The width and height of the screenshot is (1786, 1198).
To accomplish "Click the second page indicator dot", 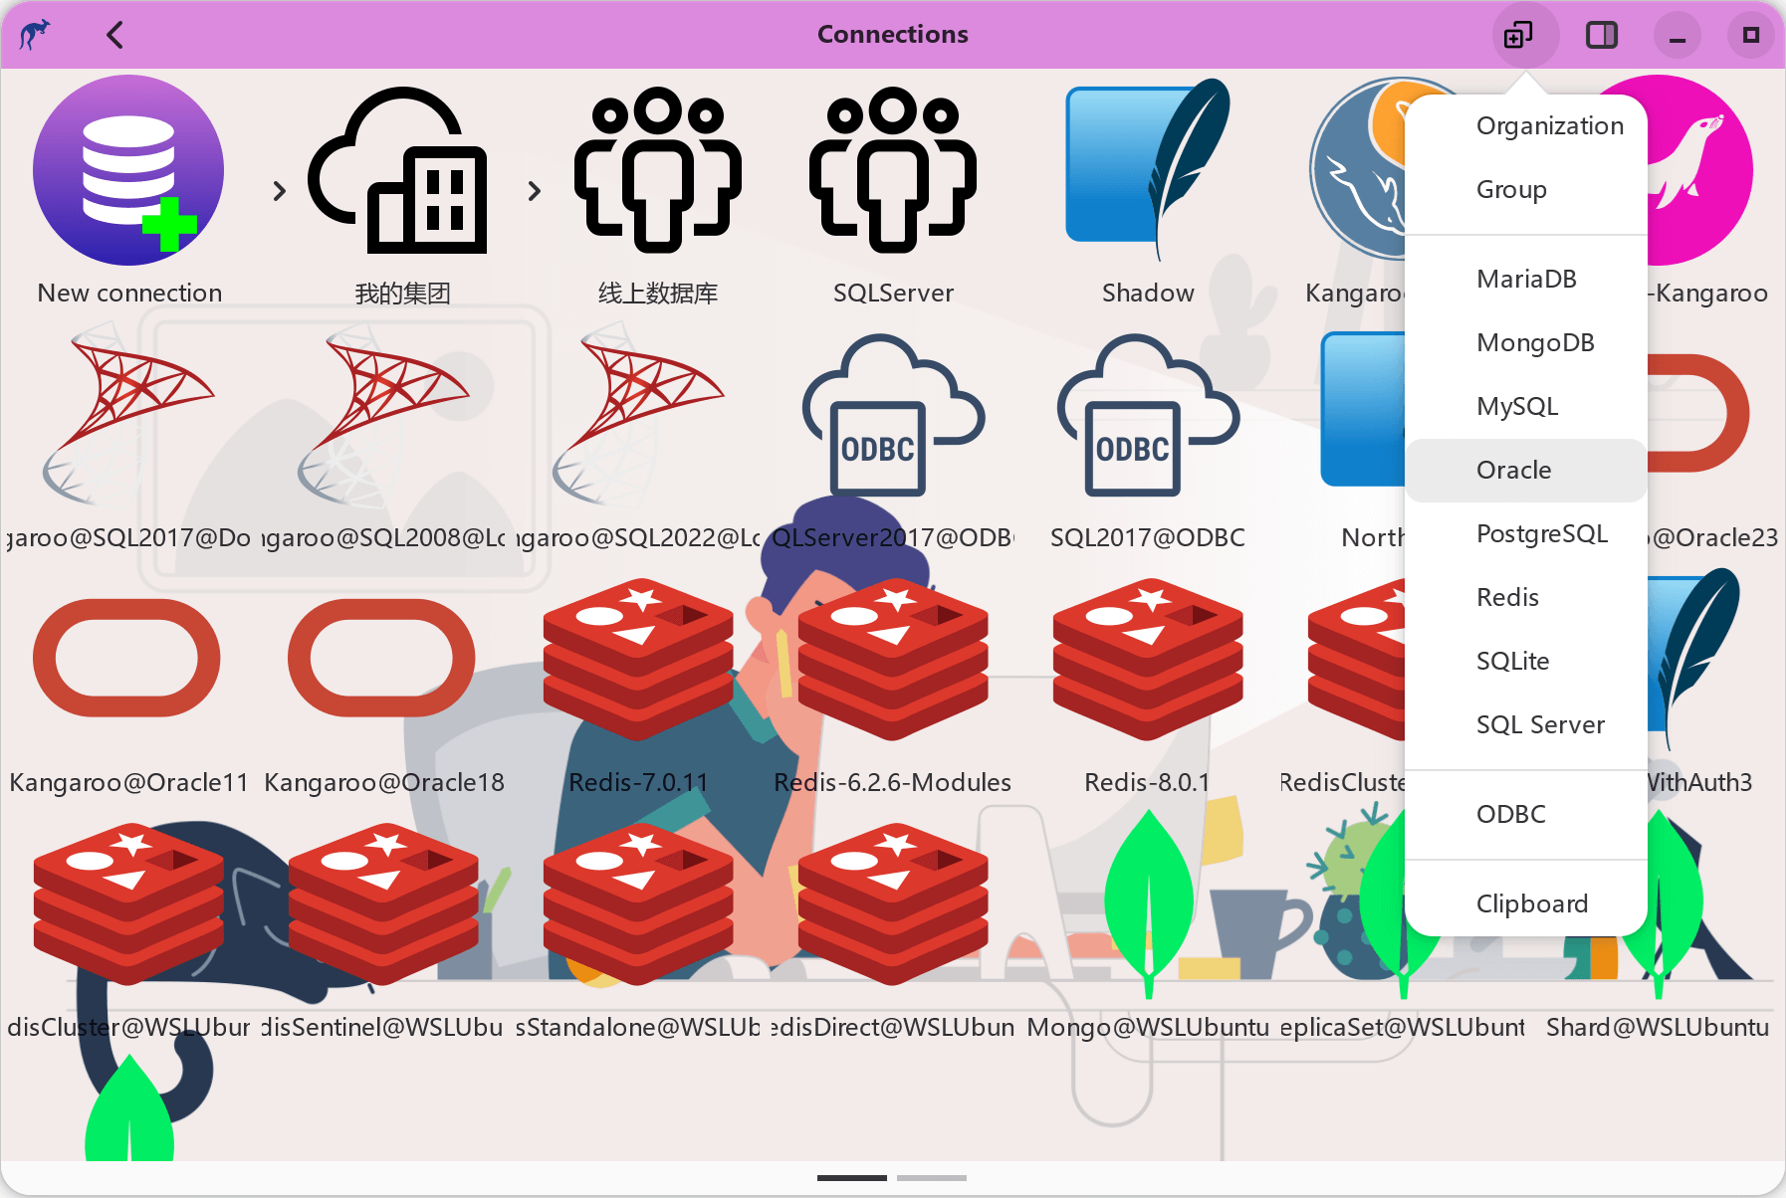I will click(x=933, y=1177).
